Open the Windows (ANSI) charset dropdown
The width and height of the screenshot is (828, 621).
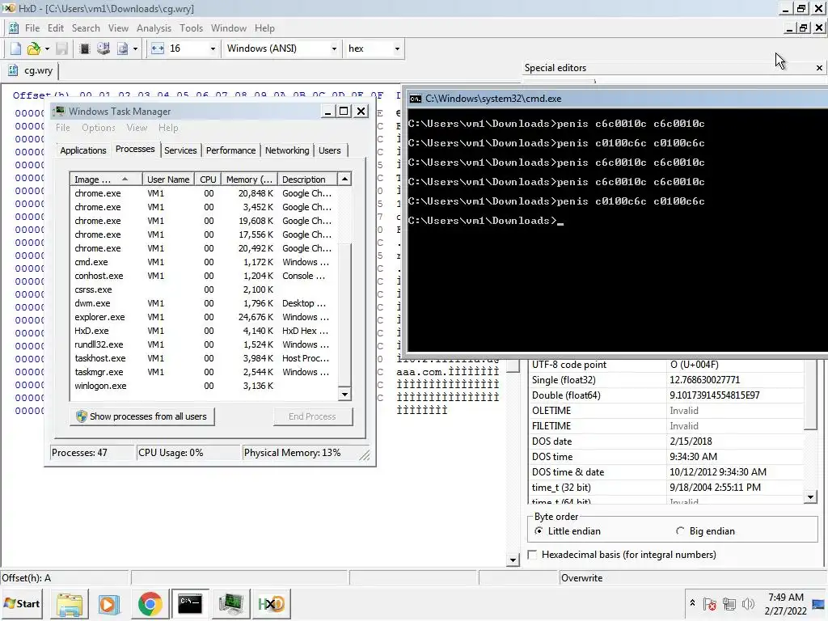pyautogui.click(x=334, y=49)
